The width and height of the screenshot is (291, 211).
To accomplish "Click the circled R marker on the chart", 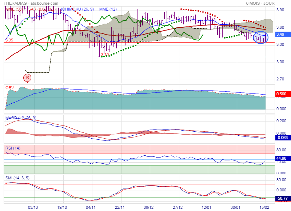I will click(x=27, y=77).
